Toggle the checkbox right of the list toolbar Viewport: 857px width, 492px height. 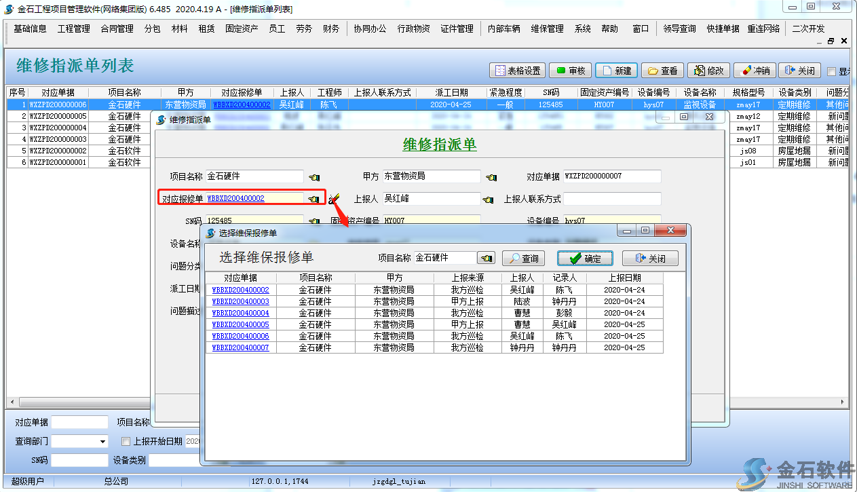[831, 71]
